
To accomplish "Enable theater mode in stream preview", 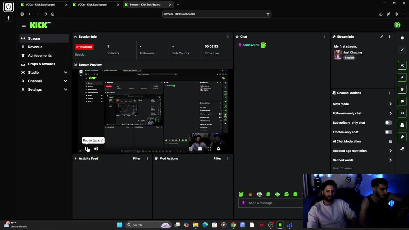I will 200,149.
